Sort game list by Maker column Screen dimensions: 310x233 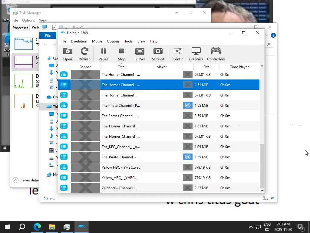161,67
